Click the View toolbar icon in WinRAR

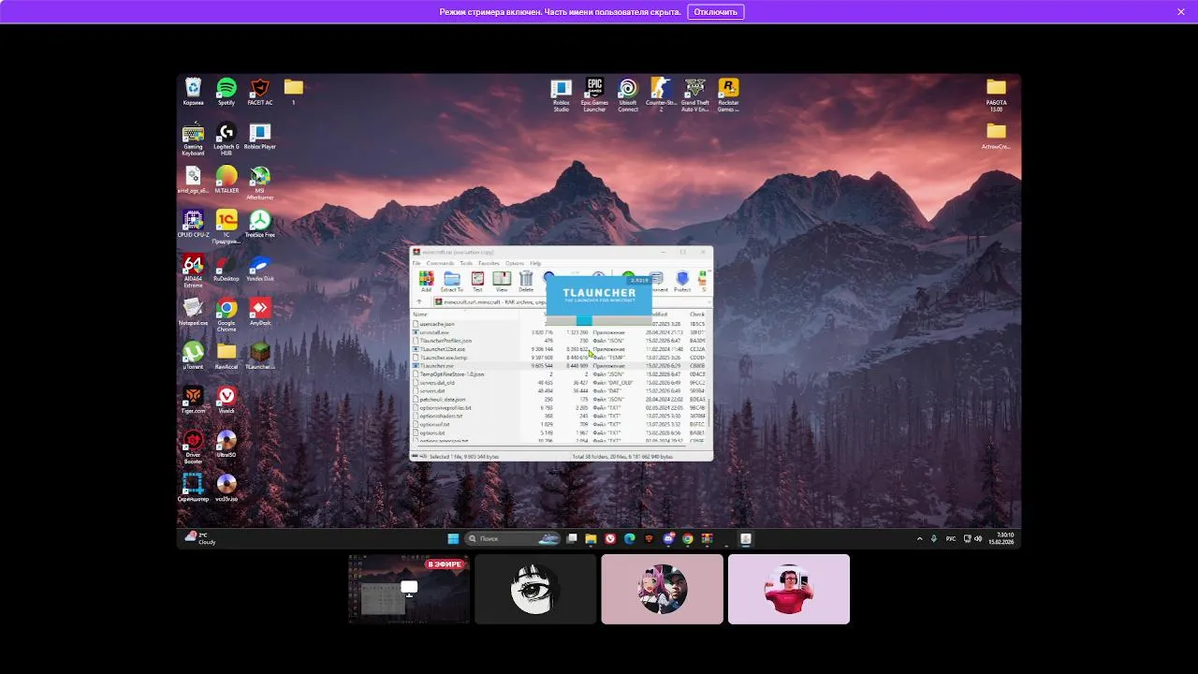[x=502, y=281]
